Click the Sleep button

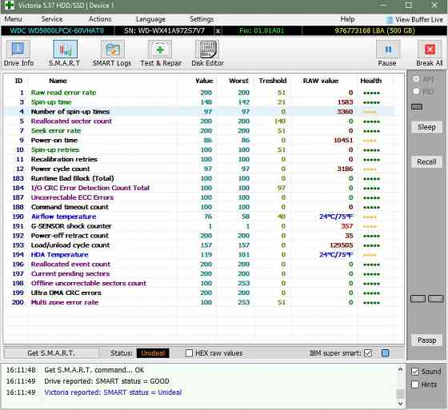tap(426, 127)
